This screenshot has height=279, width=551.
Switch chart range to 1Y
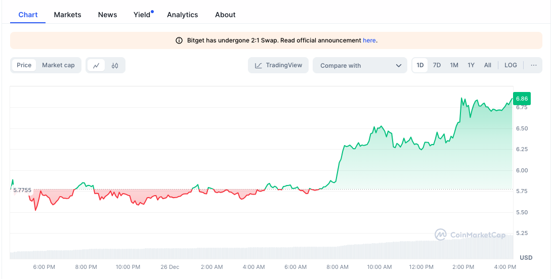471,65
